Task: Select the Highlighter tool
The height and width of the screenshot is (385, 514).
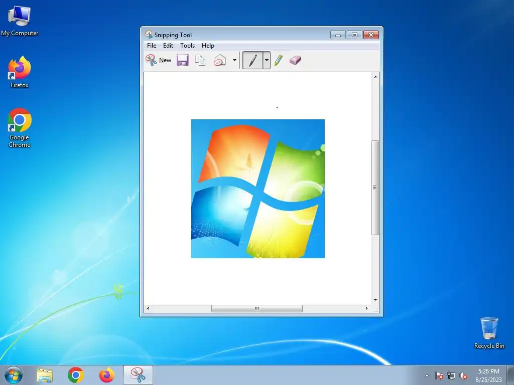Action: (278, 60)
